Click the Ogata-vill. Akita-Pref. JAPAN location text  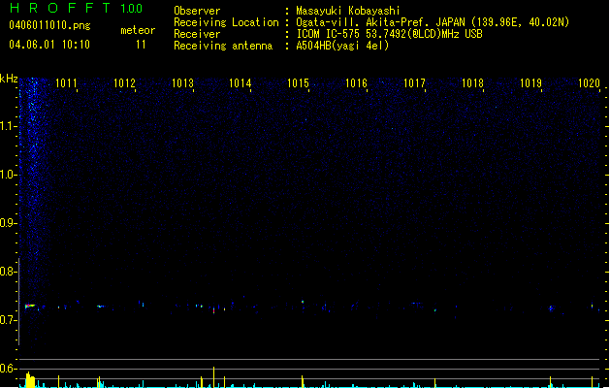click(433, 22)
